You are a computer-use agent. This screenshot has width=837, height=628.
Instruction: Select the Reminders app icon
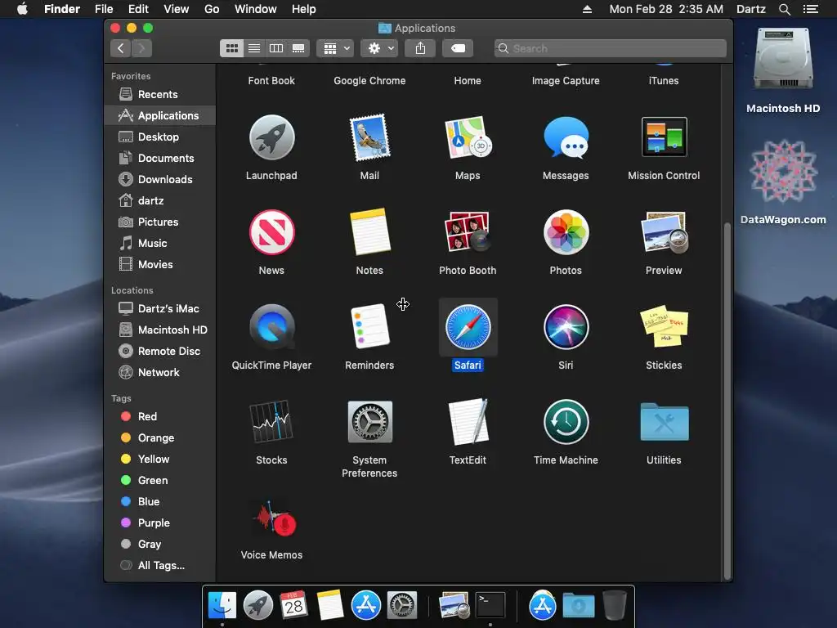369,327
